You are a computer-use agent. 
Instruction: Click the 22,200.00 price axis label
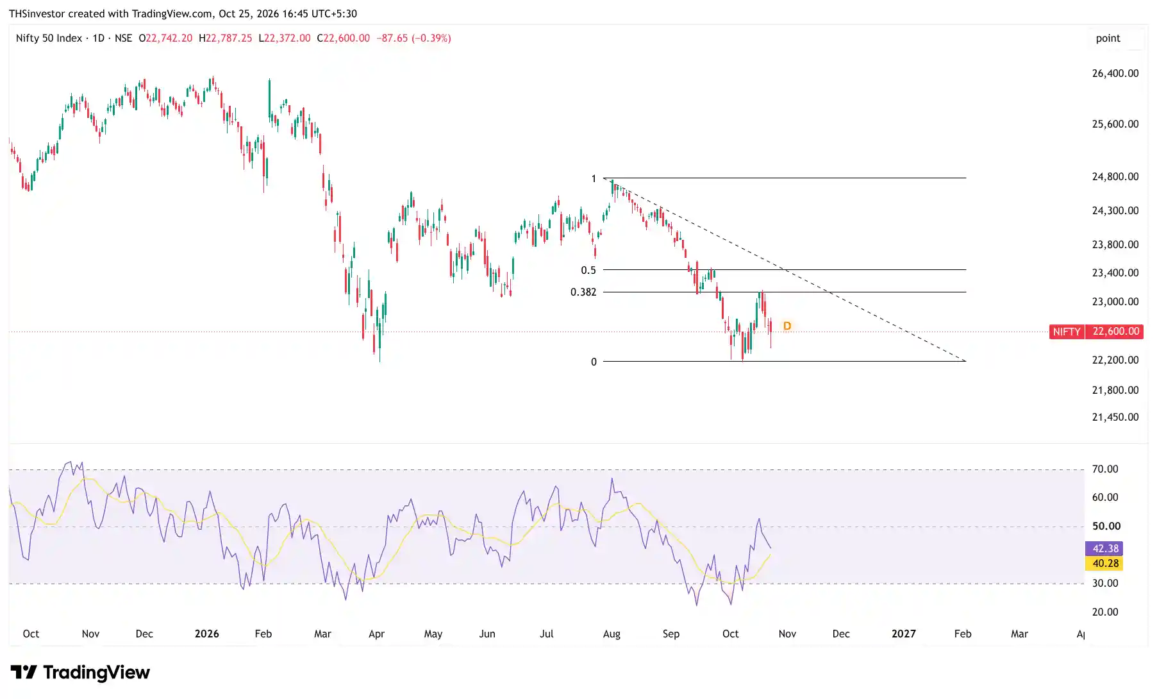(1115, 360)
